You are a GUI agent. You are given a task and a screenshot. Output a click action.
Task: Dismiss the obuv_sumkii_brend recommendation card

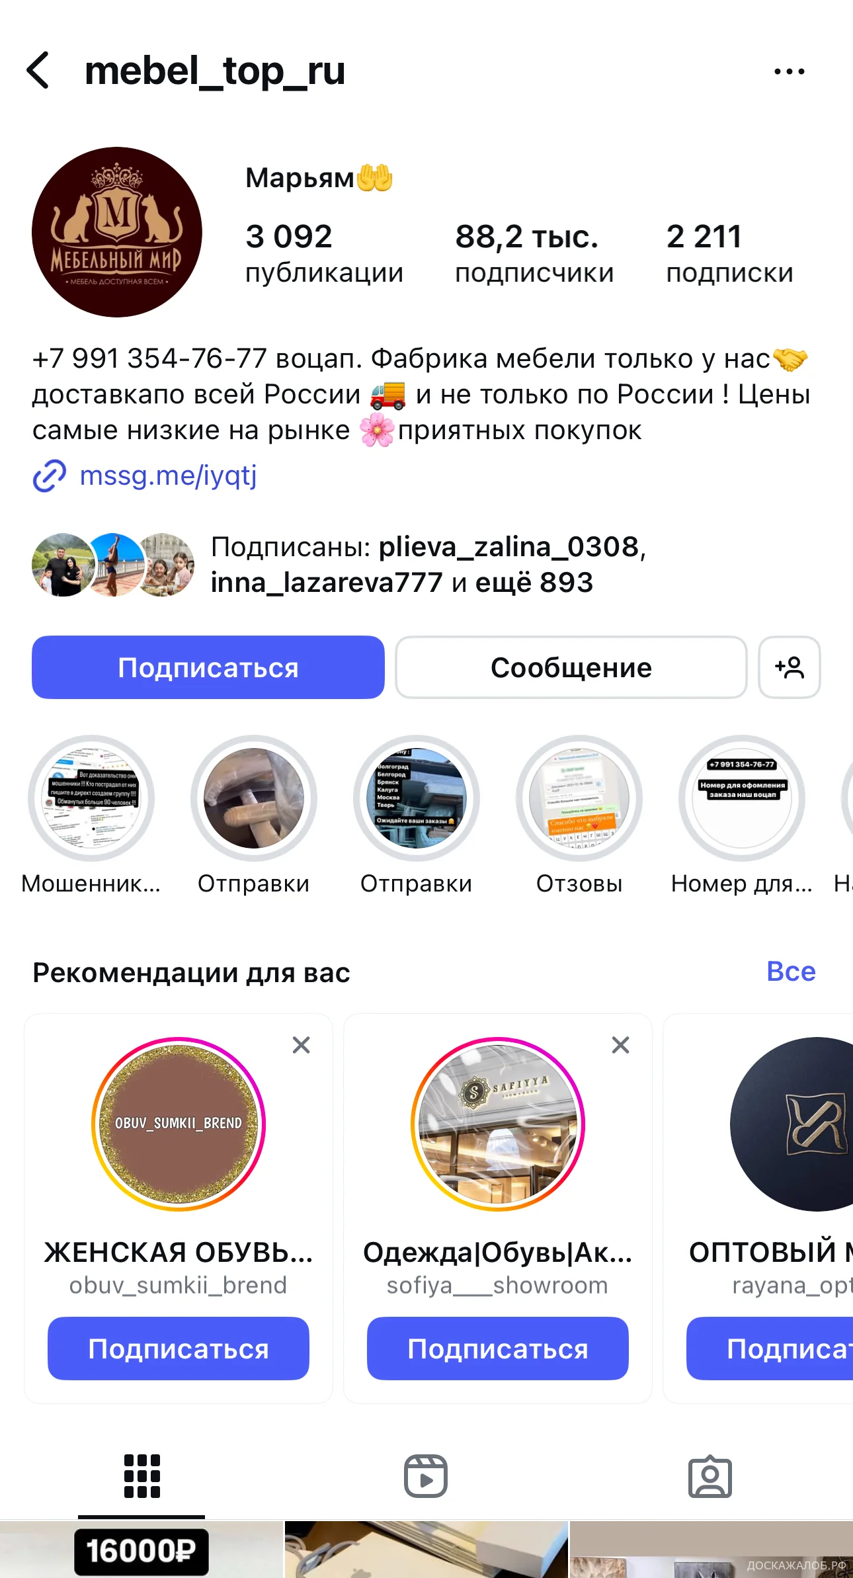[x=301, y=1045]
